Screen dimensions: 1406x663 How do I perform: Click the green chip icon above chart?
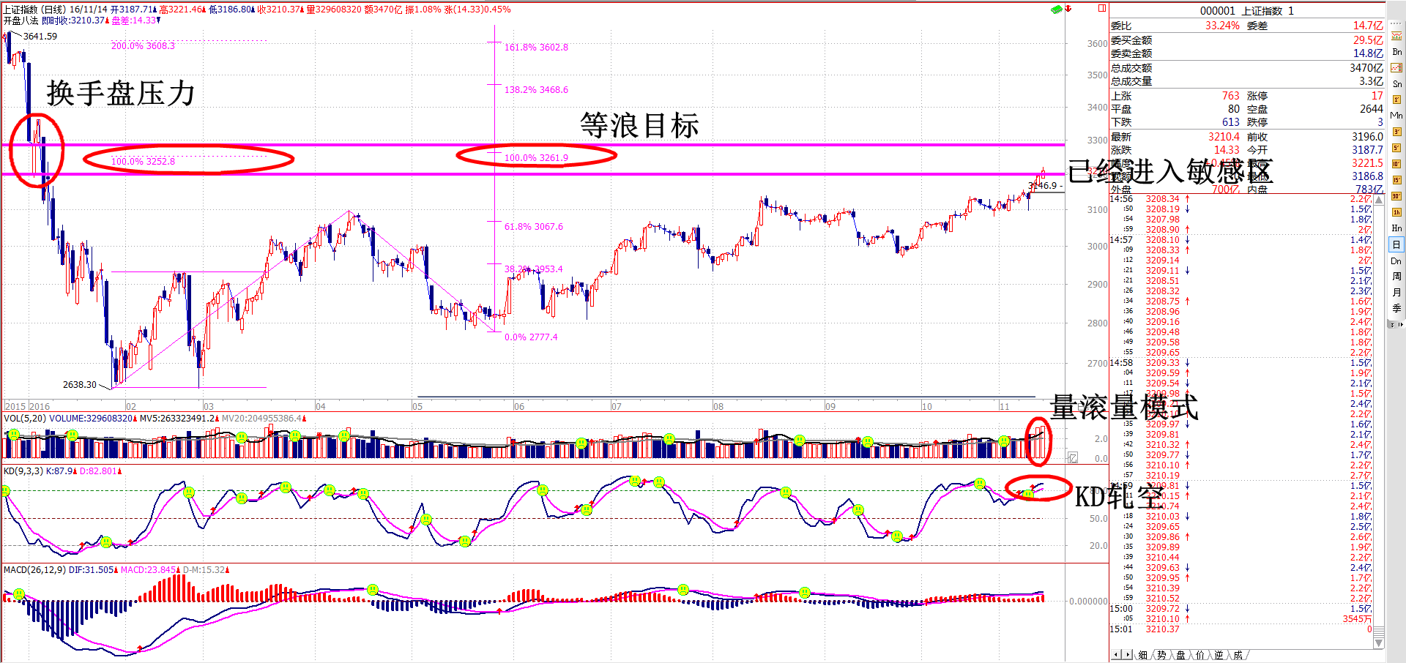(x=1056, y=10)
